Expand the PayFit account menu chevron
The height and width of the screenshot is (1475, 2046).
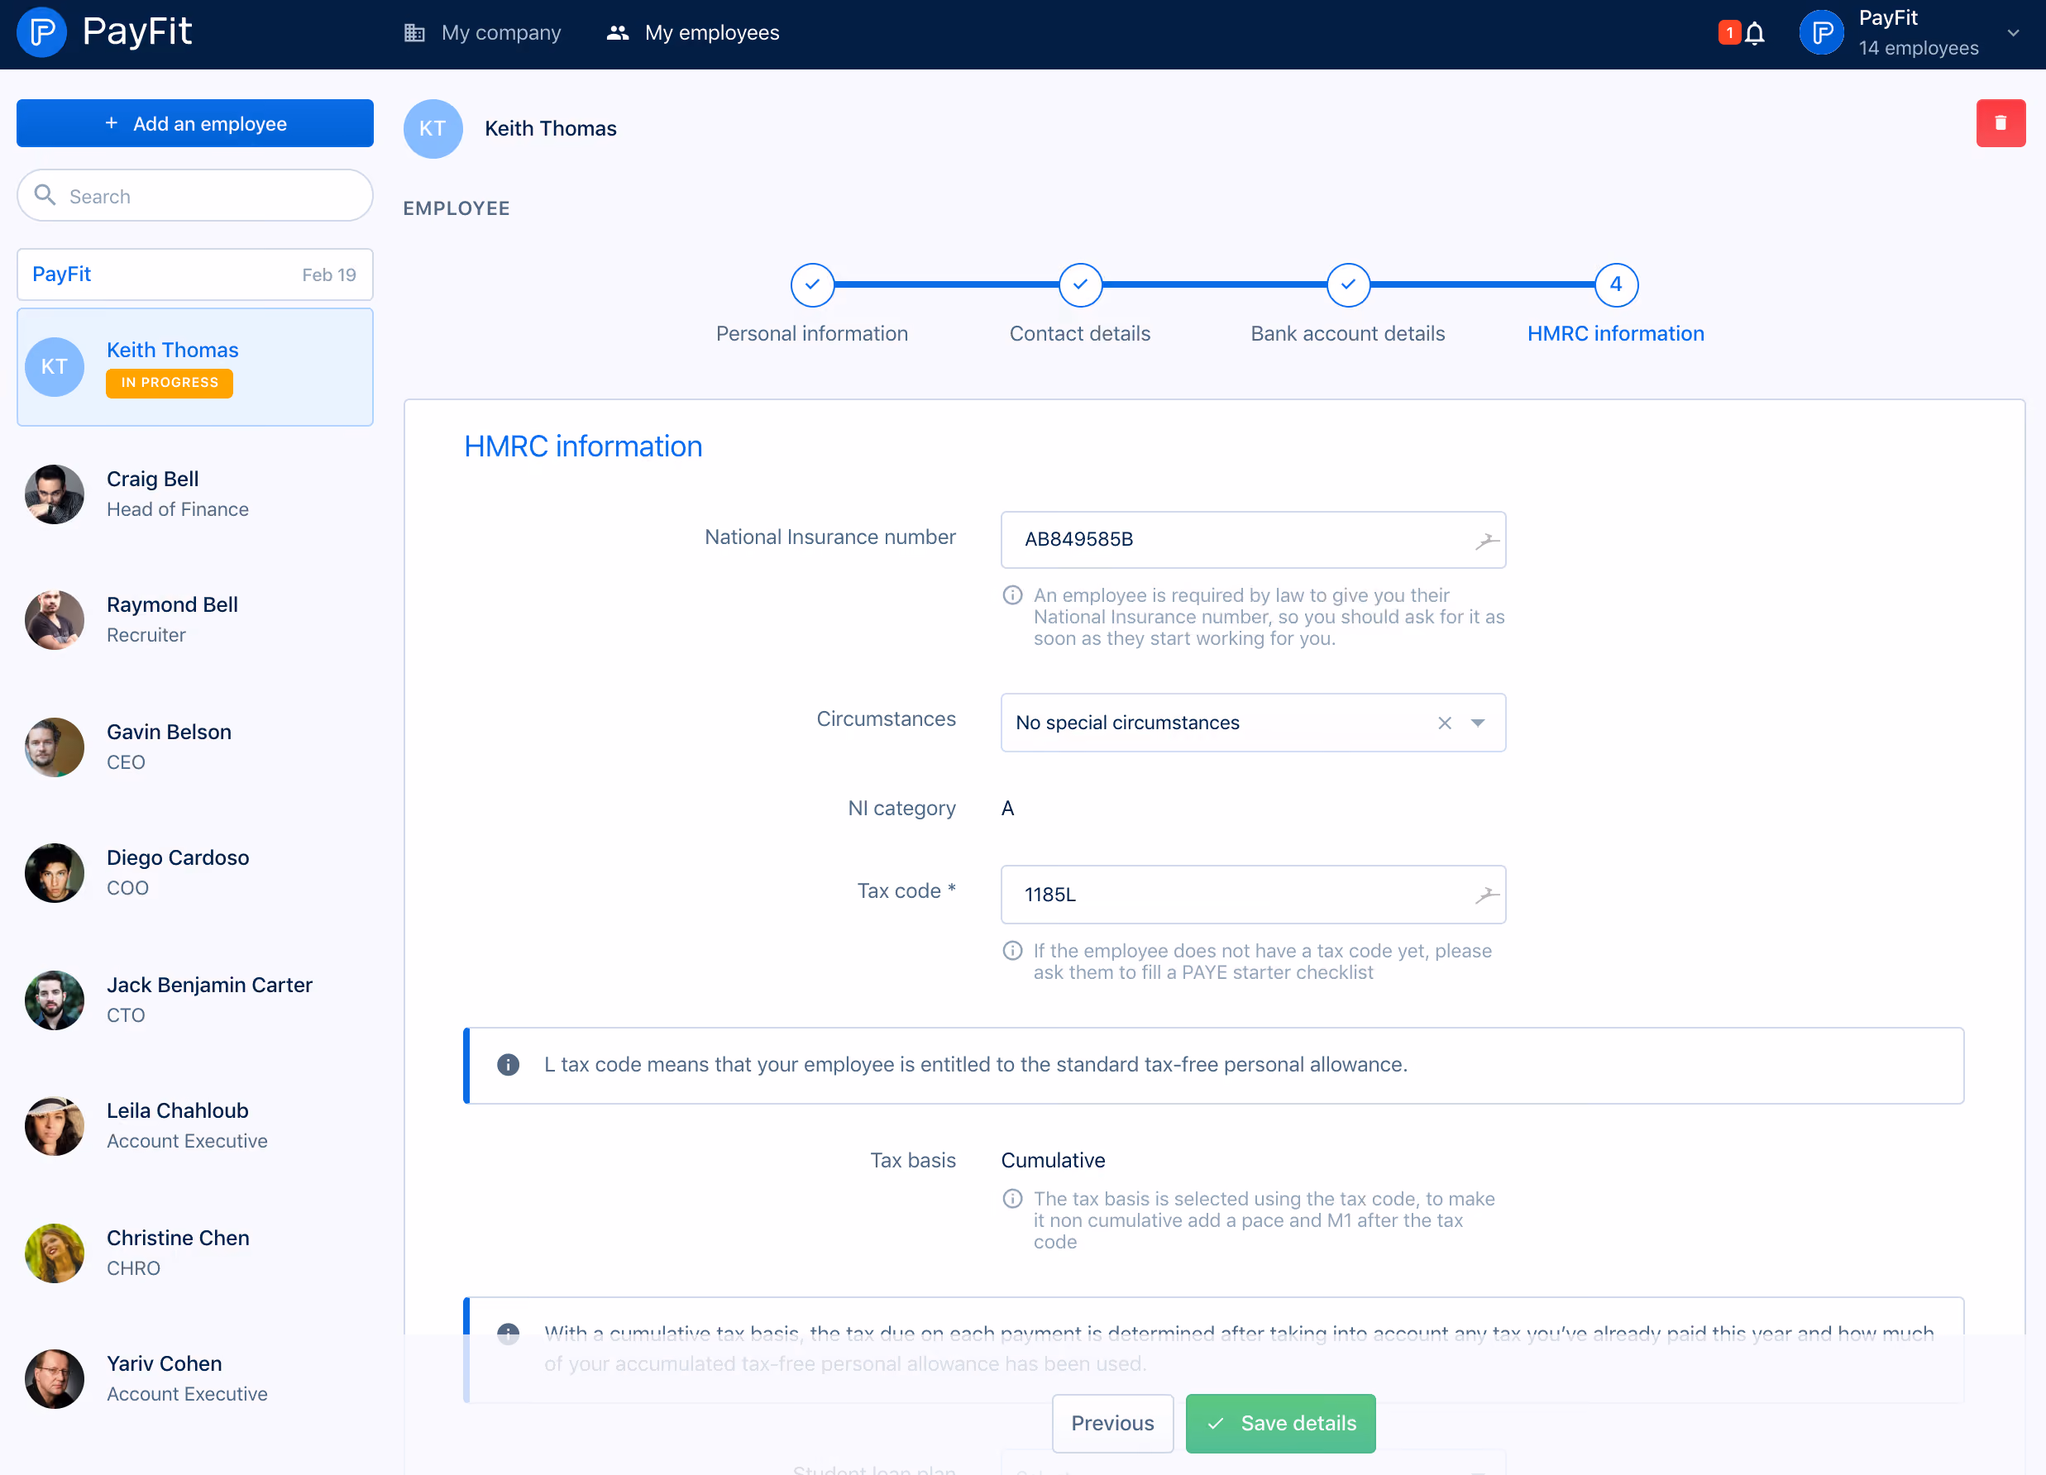pos(2013,32)
